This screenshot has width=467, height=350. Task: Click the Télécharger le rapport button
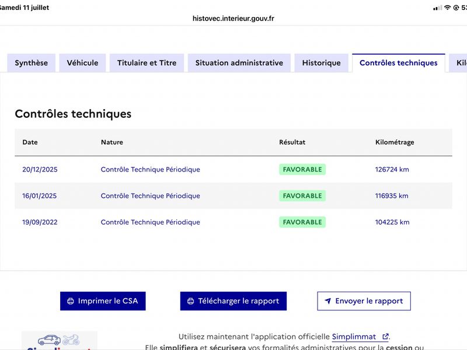(x=233, y=301)
